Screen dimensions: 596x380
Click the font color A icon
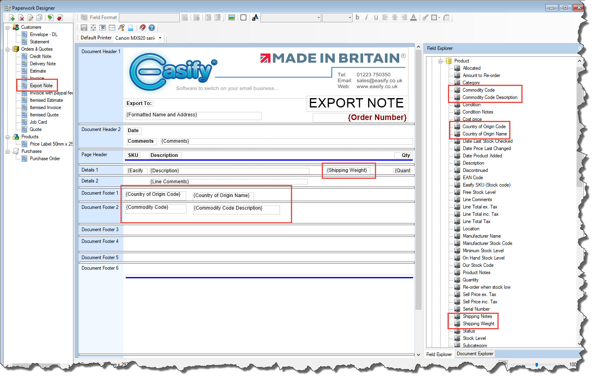point(413,17)
